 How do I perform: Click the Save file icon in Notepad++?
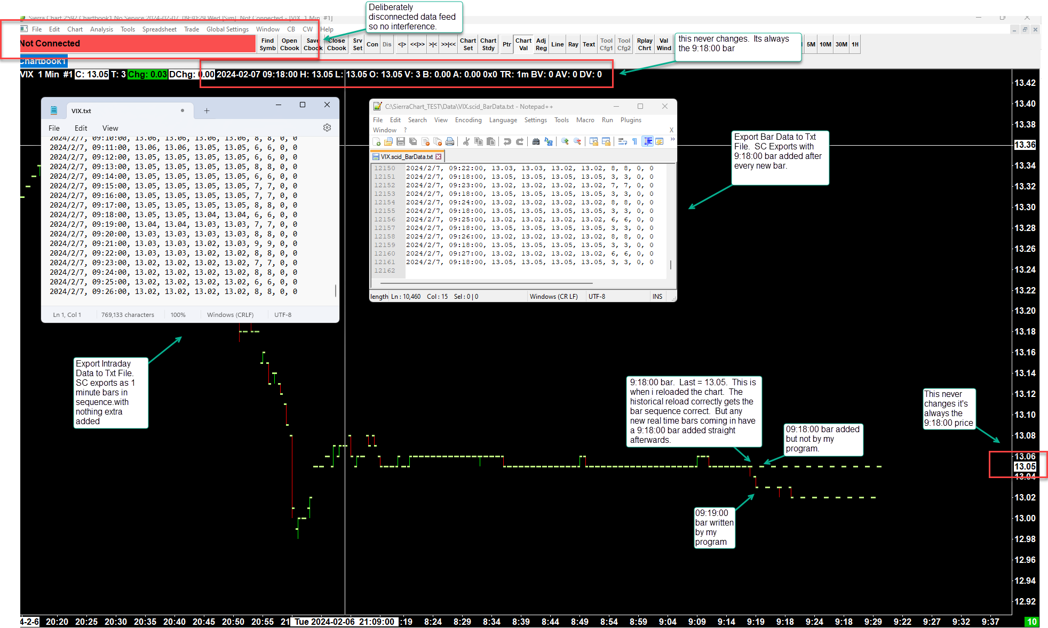pyautogui.click(x=401, y=141)
